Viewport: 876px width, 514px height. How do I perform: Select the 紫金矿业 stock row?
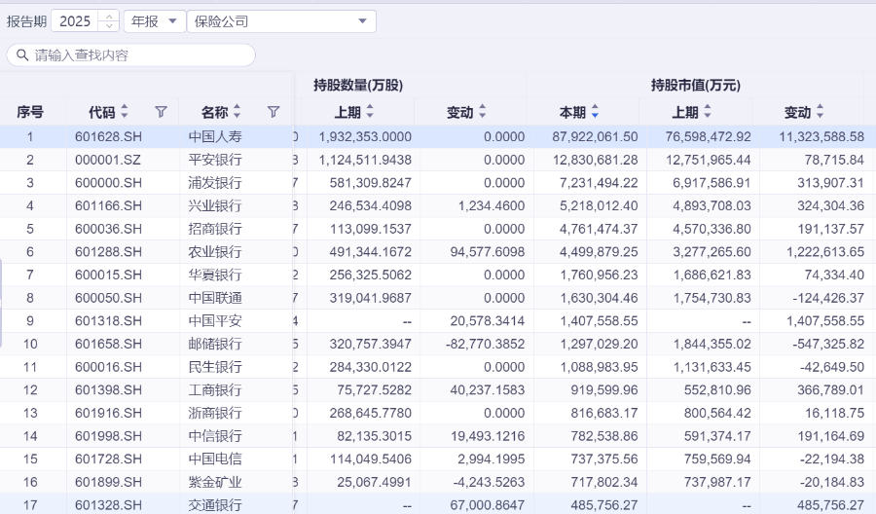(x=215, y=482)
